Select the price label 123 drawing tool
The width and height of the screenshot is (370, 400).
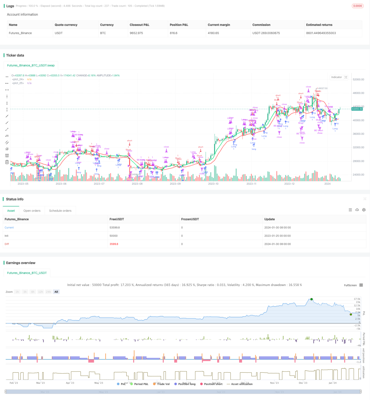point(7,136)
